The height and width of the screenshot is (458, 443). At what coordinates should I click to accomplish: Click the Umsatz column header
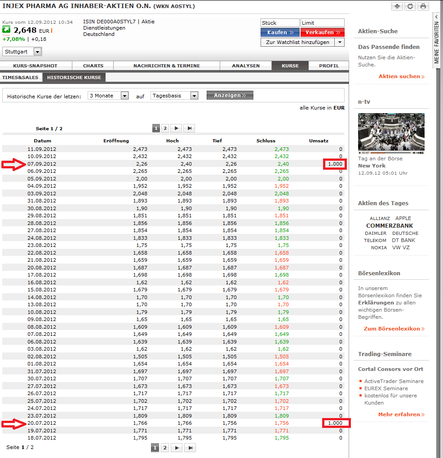319,141
